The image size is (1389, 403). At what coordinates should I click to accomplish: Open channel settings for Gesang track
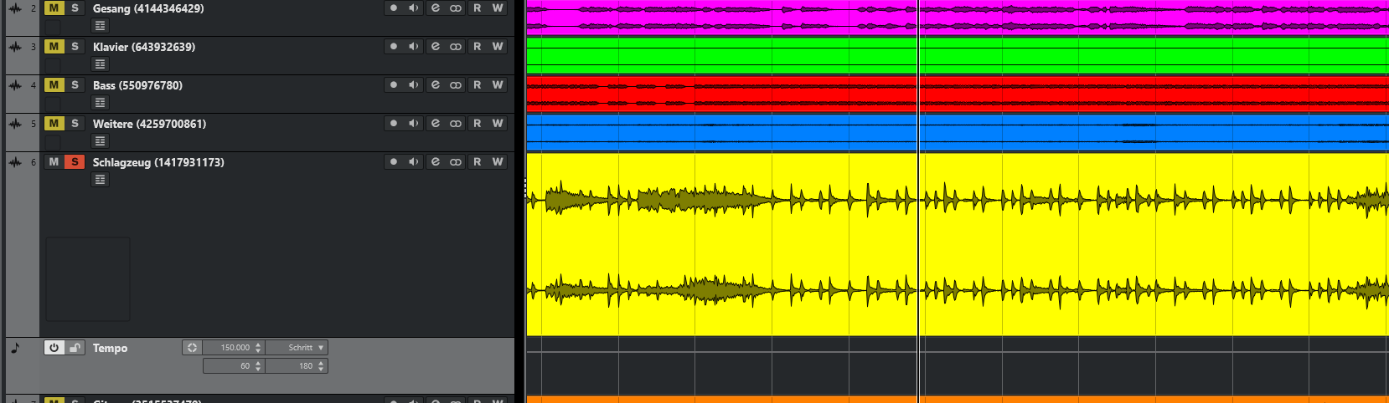[435, 8]
